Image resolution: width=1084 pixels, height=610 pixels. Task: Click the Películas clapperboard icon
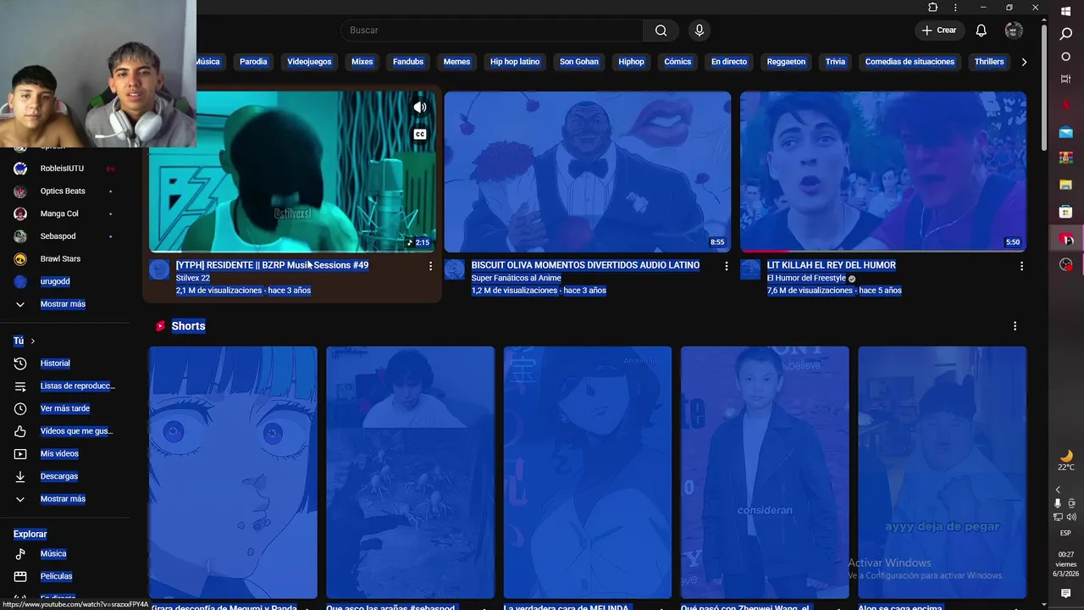[x=20, y=576]
